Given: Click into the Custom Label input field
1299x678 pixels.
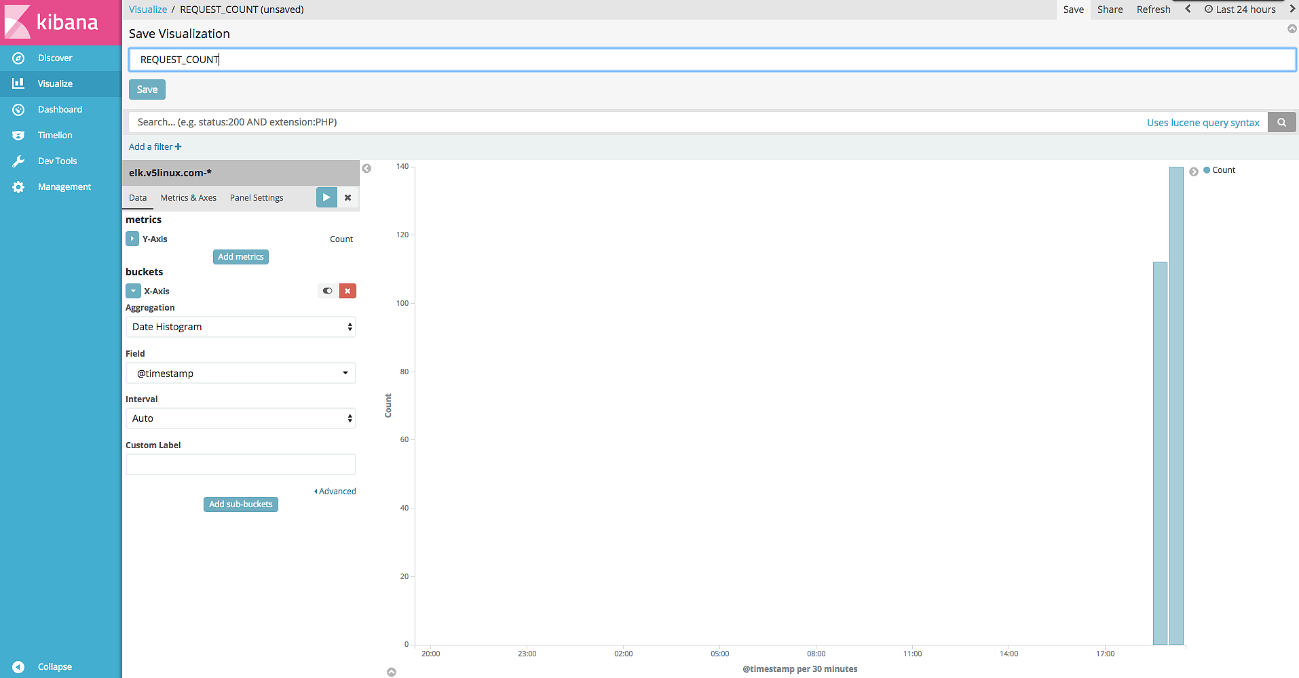Looking at the screenshot, I should click(240, 464).
